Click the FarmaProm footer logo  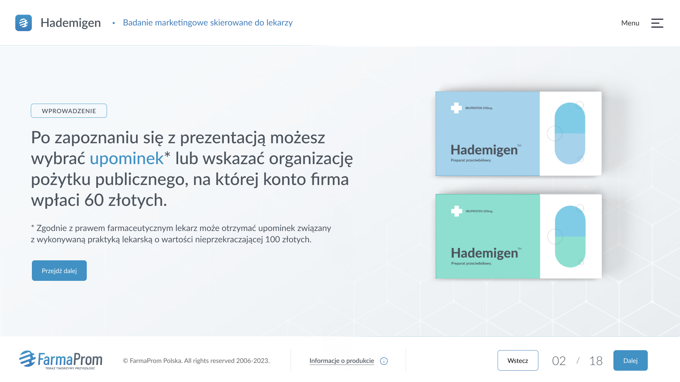pyautogui.click(x=61, y=360)
